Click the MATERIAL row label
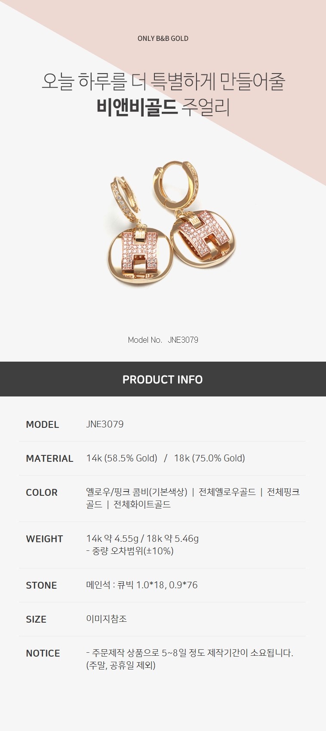This screenshot has height=731, width=326. (x=49, y=458)
